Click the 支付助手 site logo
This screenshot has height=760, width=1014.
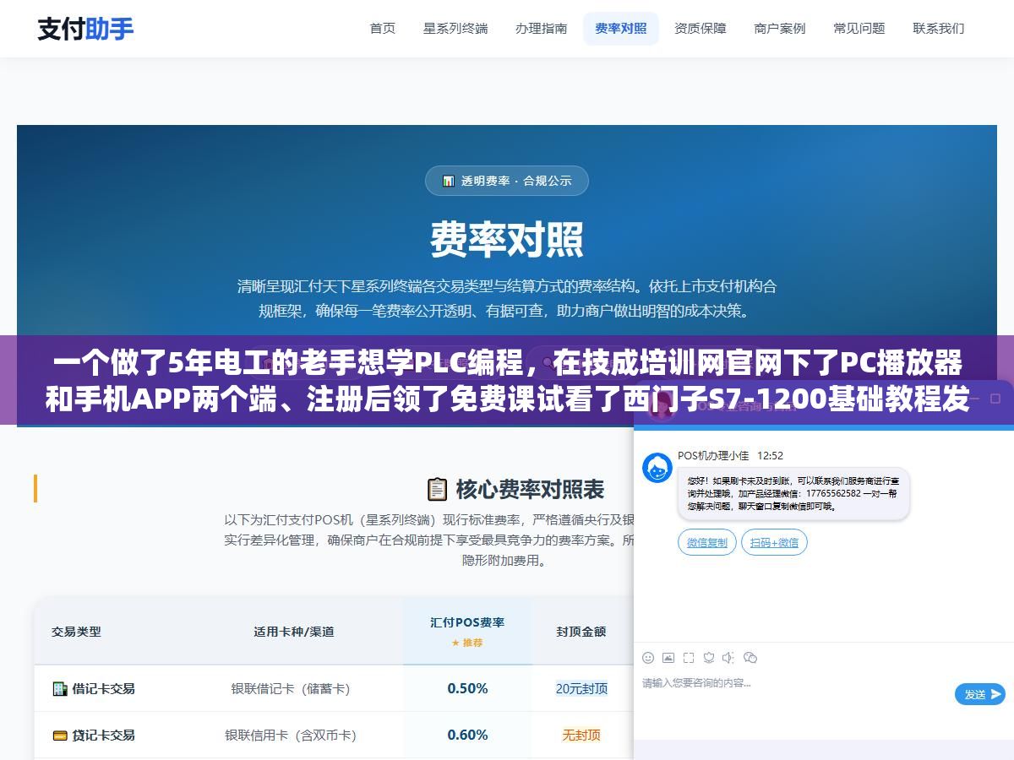pyautogui.click(x=85, y=29)
